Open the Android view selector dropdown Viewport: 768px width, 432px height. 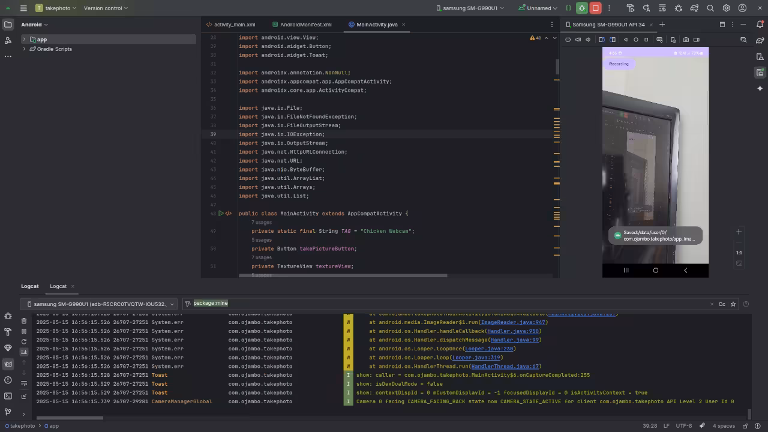(x=34, y=25)
